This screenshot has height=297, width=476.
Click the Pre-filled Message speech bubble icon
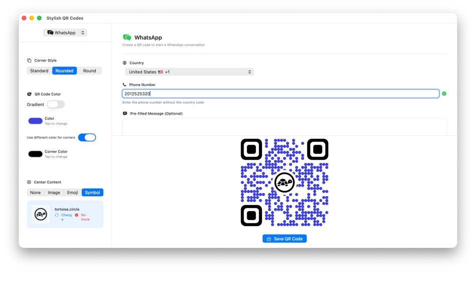125,113
